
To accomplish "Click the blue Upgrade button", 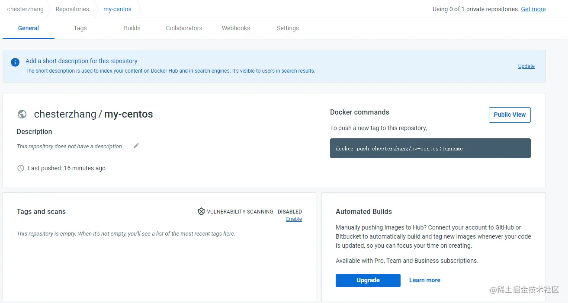I will point(368,281).
